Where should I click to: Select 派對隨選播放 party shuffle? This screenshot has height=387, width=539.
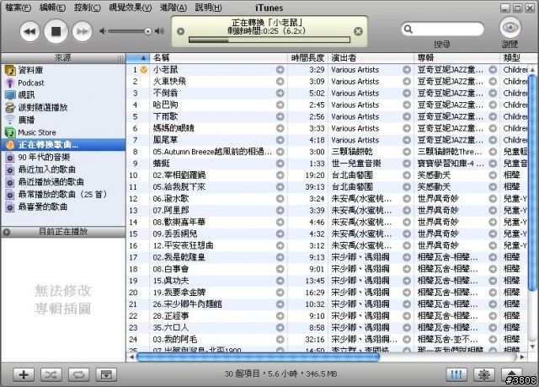pos(63,107)
